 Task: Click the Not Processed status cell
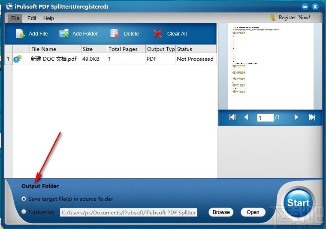click(195, 59)
